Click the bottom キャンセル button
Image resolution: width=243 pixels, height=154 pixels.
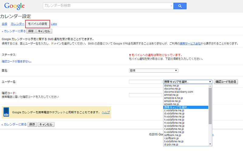46,125
